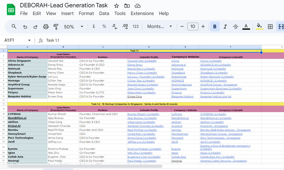Format as percent
Viewport: 284px width, 170px height.
click(x=104, y=26)
